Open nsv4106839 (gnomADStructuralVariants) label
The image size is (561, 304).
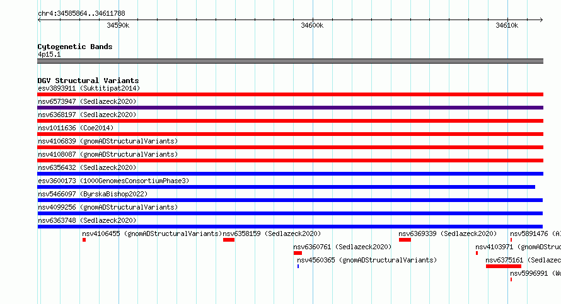coord(108,141)
